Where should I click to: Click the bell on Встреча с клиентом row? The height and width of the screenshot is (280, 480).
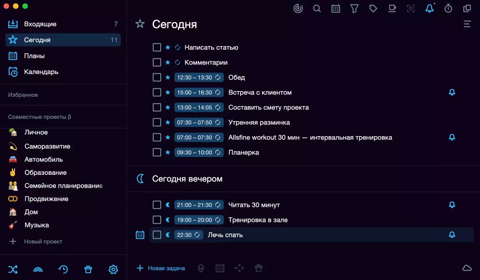coord(452,93)
